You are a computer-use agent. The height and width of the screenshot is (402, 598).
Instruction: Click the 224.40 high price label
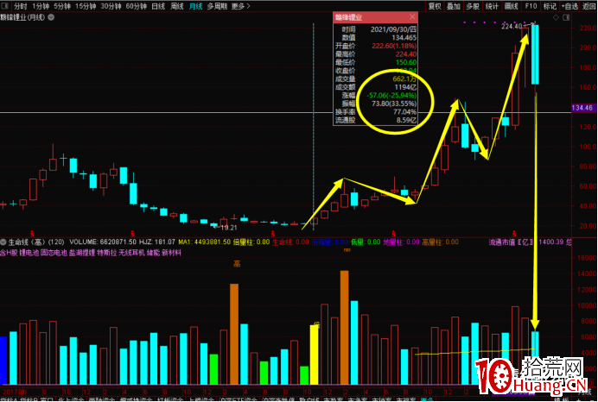(512, 27)
